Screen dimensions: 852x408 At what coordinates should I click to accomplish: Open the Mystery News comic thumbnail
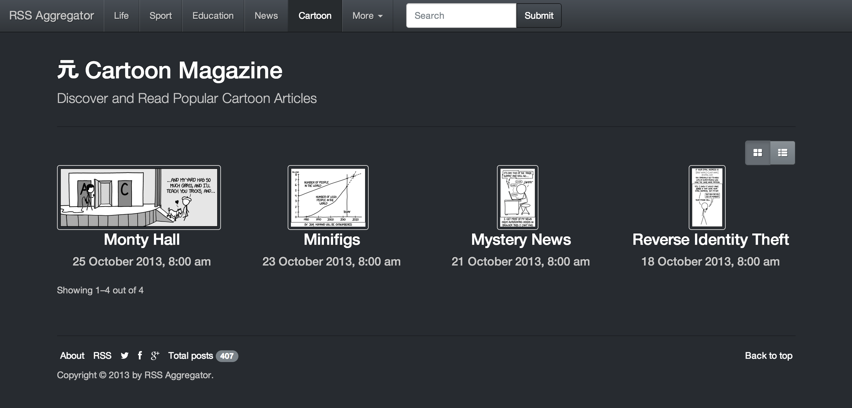(x=517, y=198)
